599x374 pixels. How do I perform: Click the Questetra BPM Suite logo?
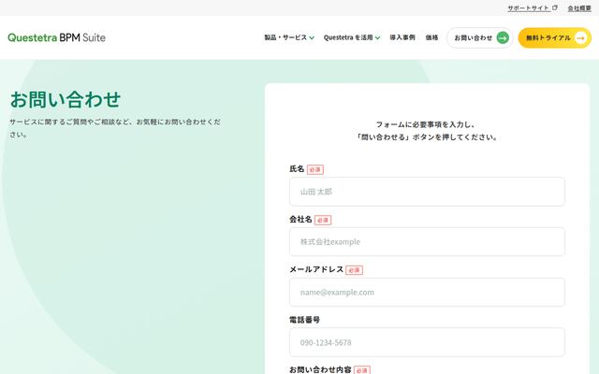(x=56, y=37)
